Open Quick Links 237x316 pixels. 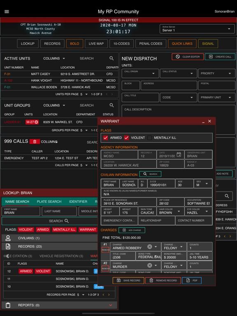click(x=182, y=44)
